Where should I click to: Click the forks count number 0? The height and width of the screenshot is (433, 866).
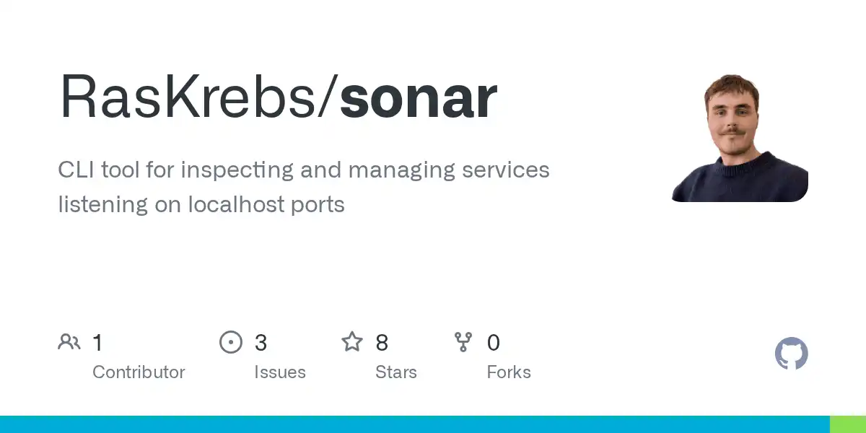[x=494, y=343]
